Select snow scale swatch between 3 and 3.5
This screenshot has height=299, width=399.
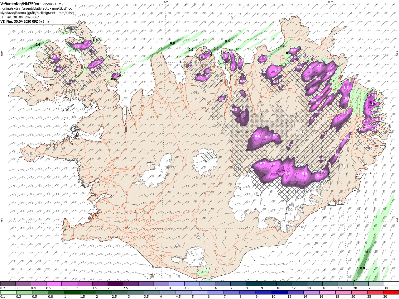[146, 284]
